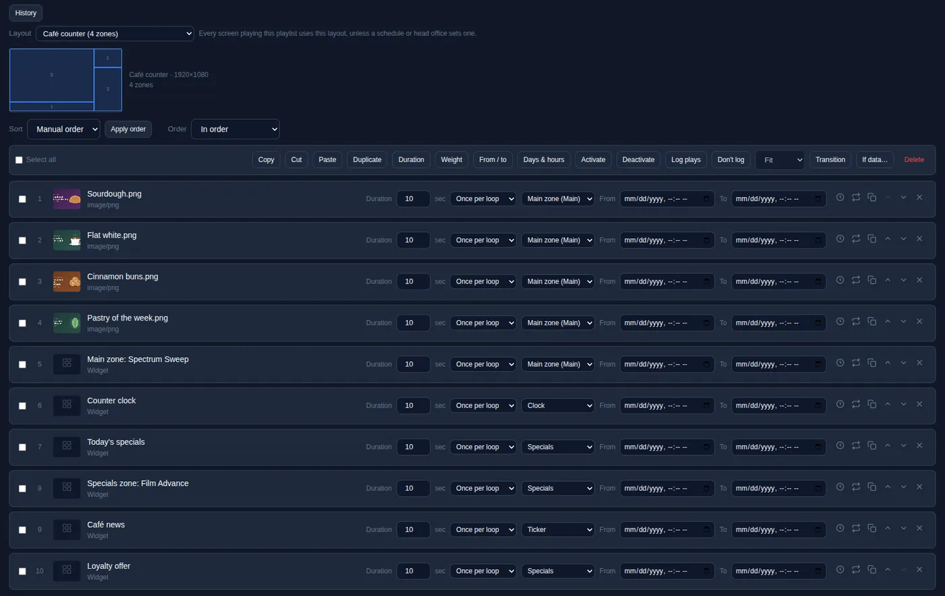The width and height of the screenshot is (945, 596).
Task: Click the red Delete button
Action: click(x=914, y=160)
